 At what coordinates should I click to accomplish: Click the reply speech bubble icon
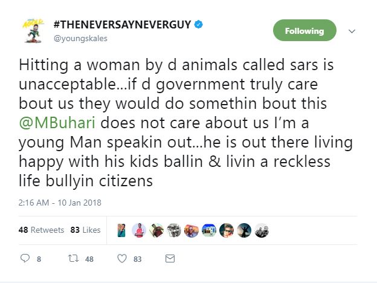click(25, 259)
